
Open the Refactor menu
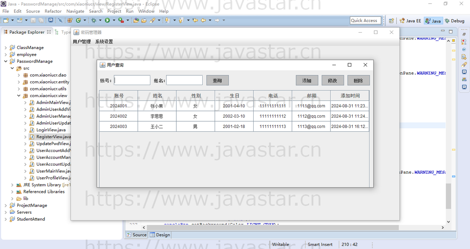point(53,11)
